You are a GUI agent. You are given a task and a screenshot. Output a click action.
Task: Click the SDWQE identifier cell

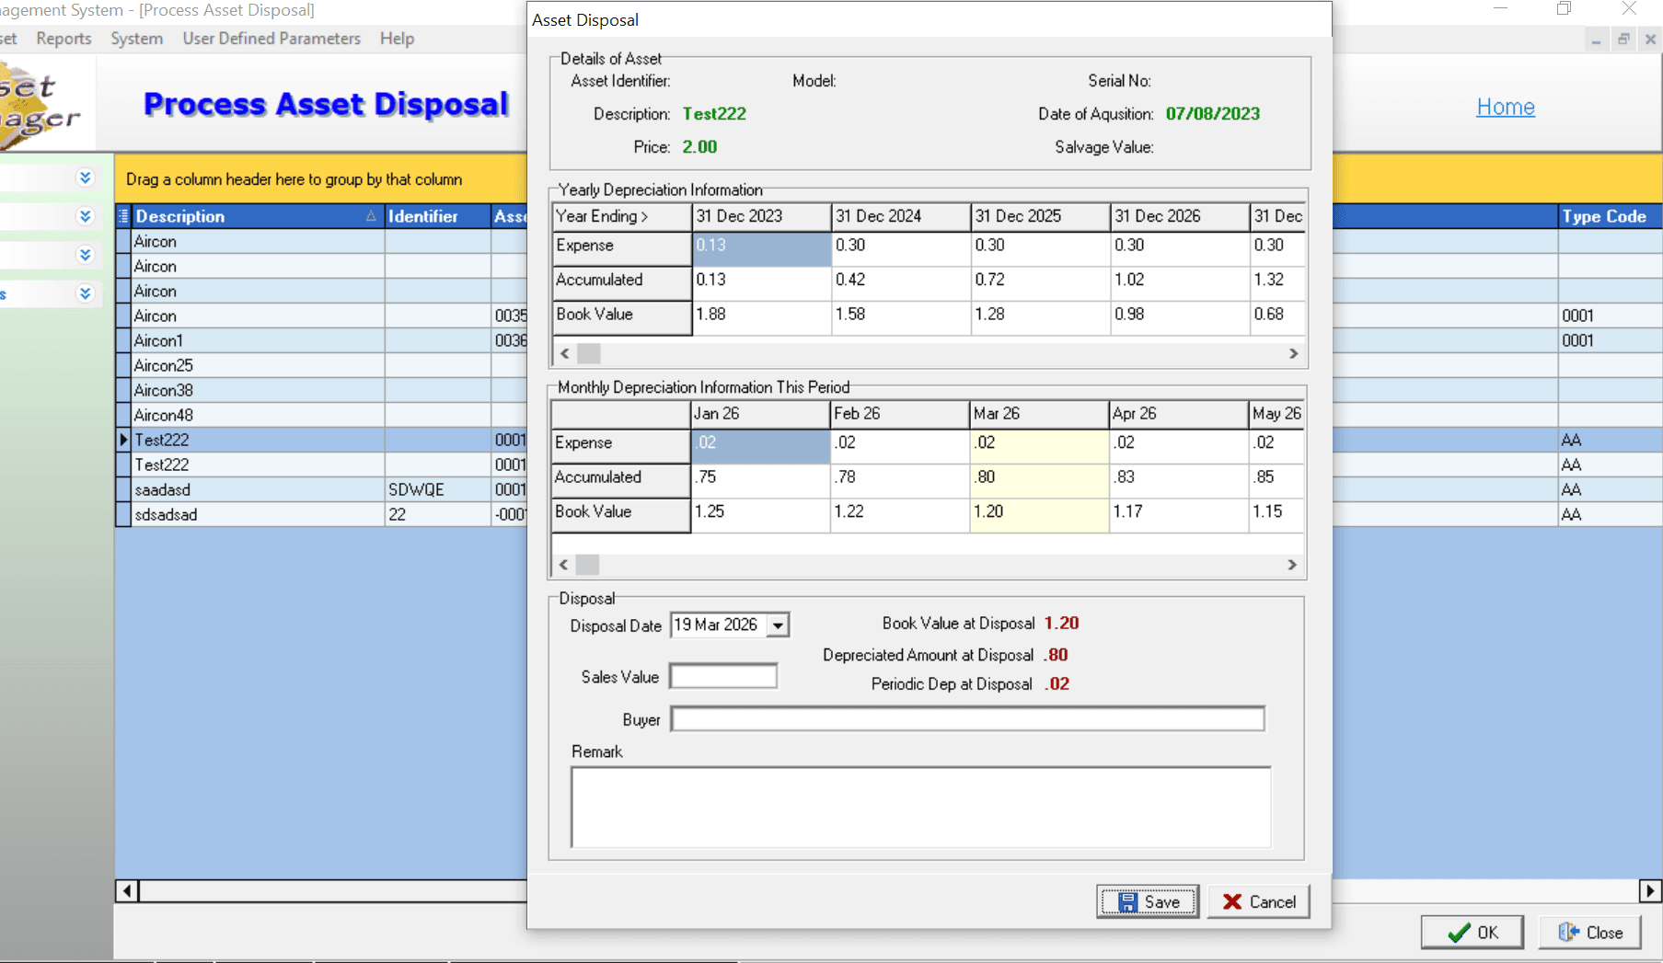tap(437, 489)
